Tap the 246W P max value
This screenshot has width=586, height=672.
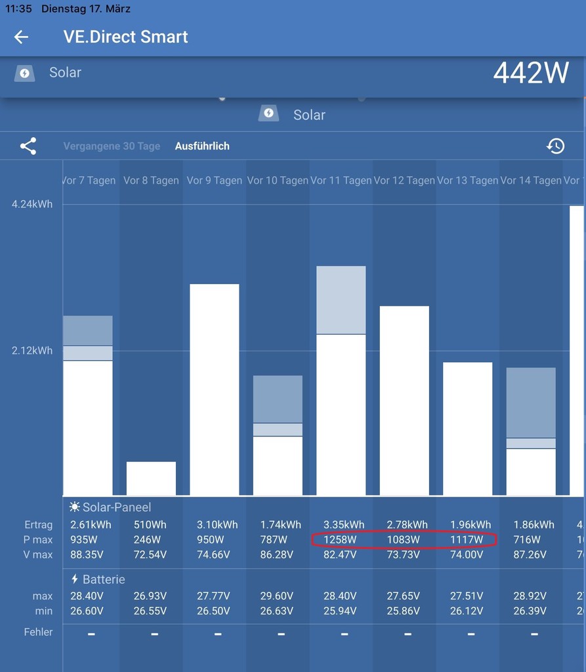pyautogui.click(x=147, y=539)
